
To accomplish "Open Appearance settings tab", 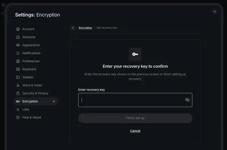I will (36, 45).
